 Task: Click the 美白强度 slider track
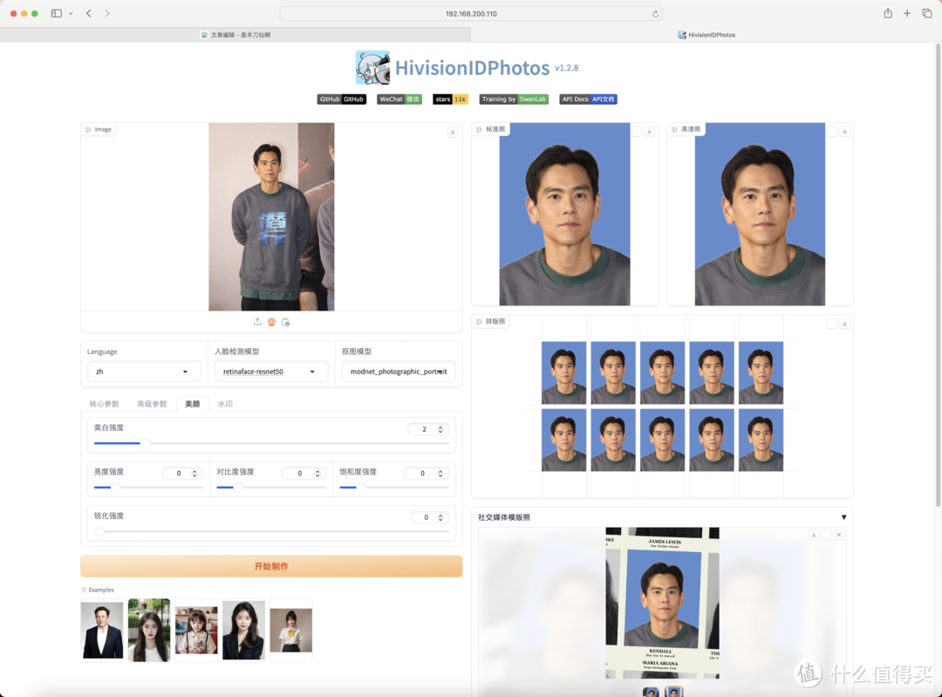click(271, 443)
